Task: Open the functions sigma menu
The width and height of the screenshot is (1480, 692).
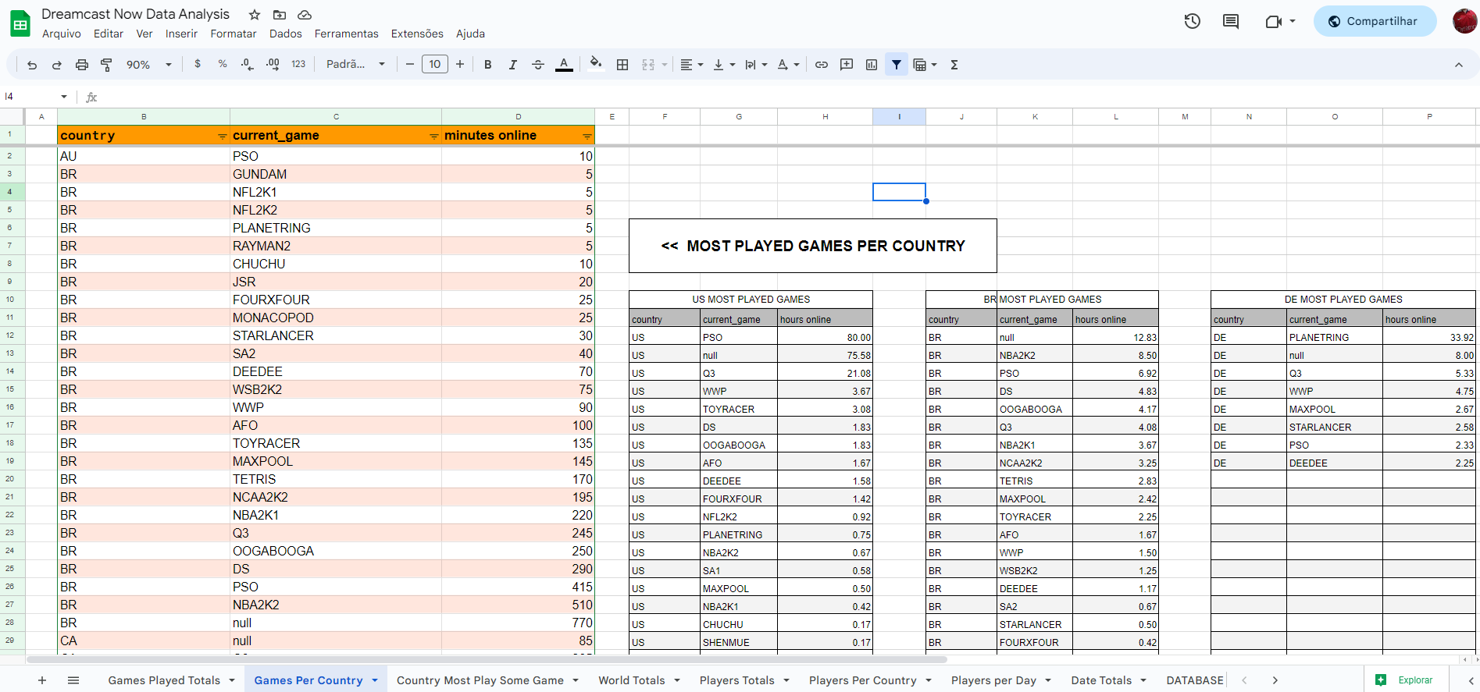Action: click(954, 65)
